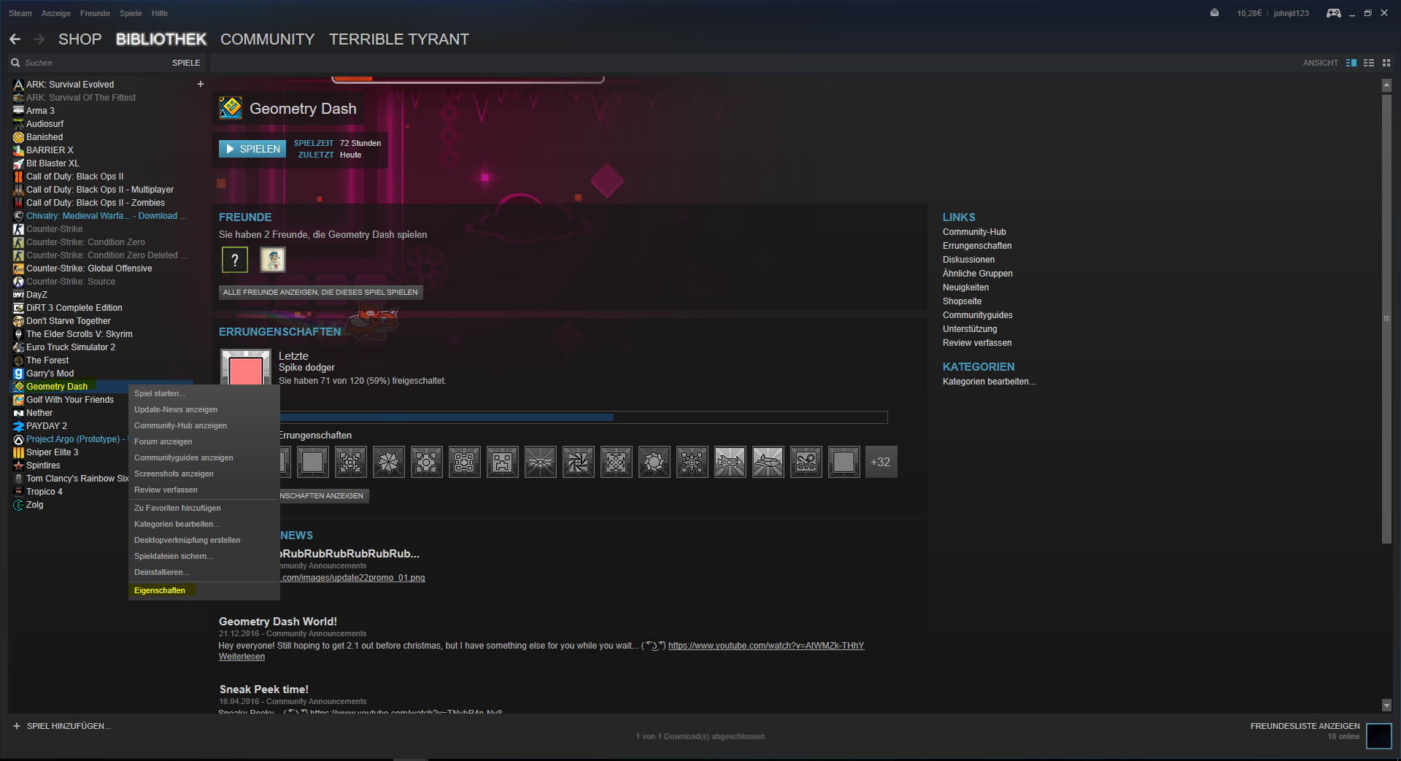Image resolution: width=1401 pixels, height=761 pixels.
Task: Switch to detail view mode
Action: pyautogui.click(x=1351, y=63)
